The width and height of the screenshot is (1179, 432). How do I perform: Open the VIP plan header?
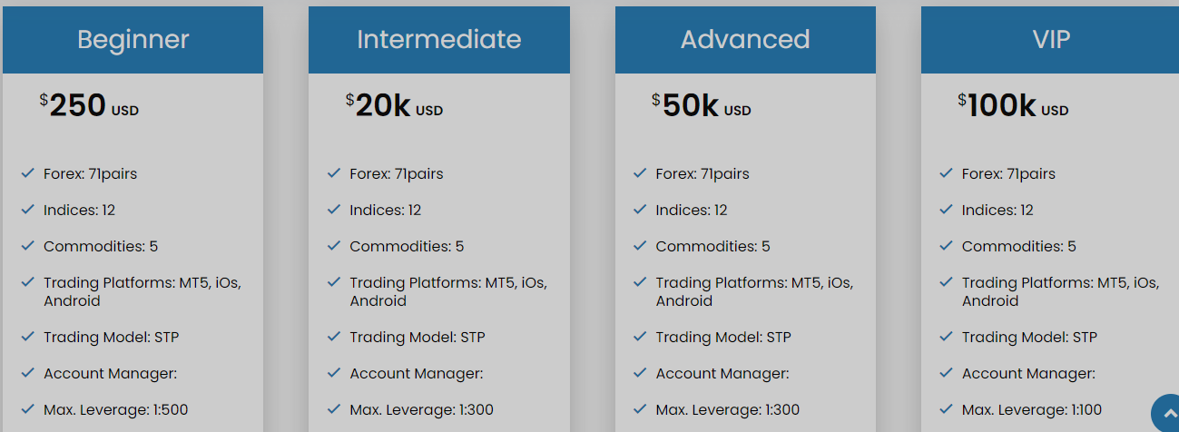(1050, 40)
